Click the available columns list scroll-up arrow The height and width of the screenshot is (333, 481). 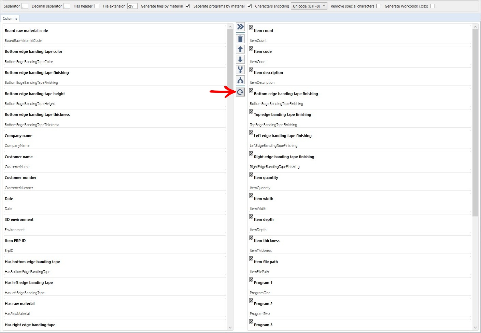pos(230,27)
